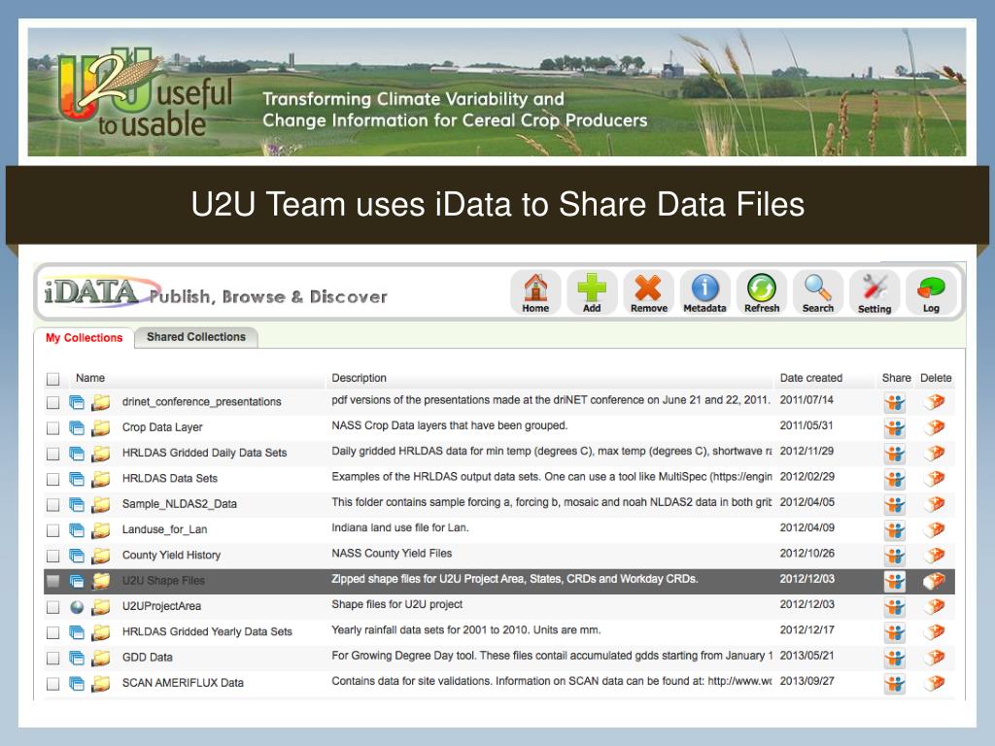Delete the Sample_NLDAS2_Data collection
The image size is (995, 746).
click(x=934, y=504)
